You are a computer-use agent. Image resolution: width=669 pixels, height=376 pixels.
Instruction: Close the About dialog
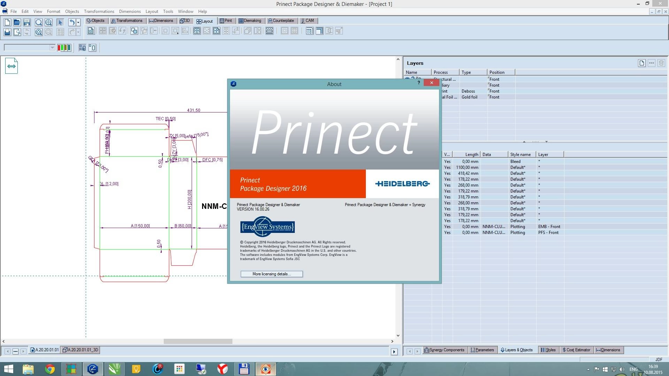click(x=432, y=83)
